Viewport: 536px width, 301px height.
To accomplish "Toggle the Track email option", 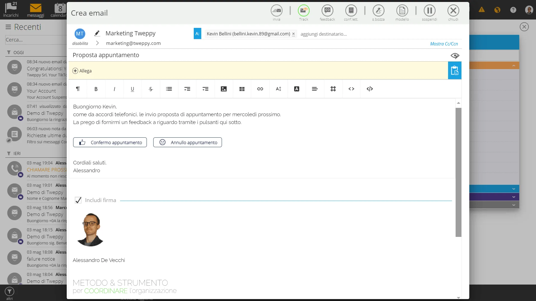I will tap(303, 13).
